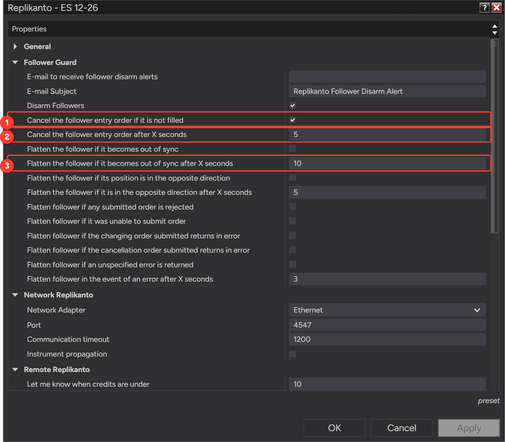Select the Disarm Followers label
This screenshot has width=505, height=442.
pyautogui.click(x=56, y=106)
